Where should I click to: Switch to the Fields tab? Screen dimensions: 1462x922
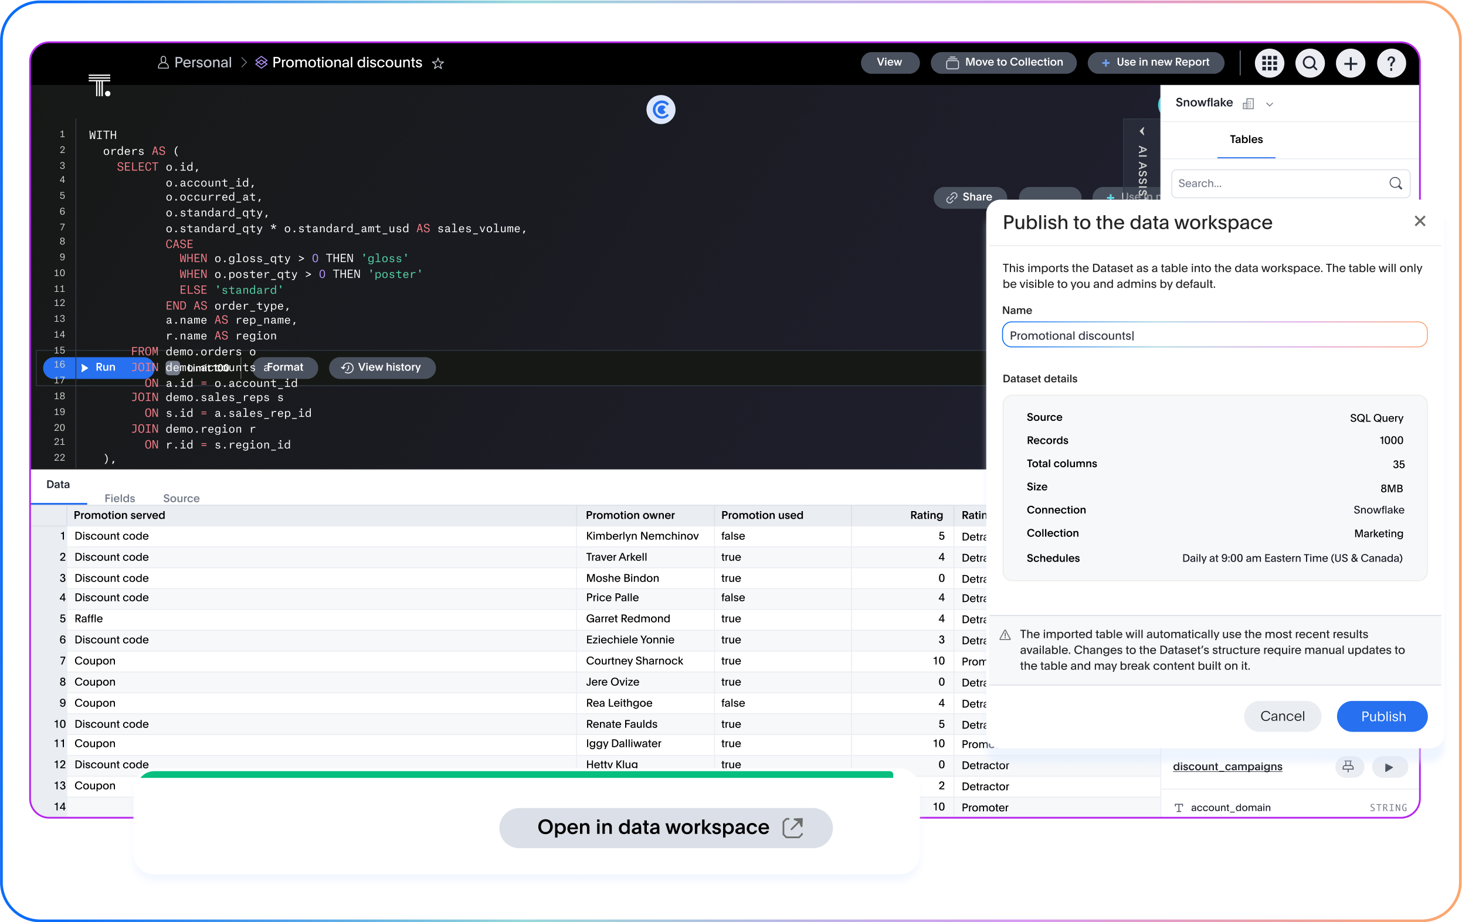(120, 498)
